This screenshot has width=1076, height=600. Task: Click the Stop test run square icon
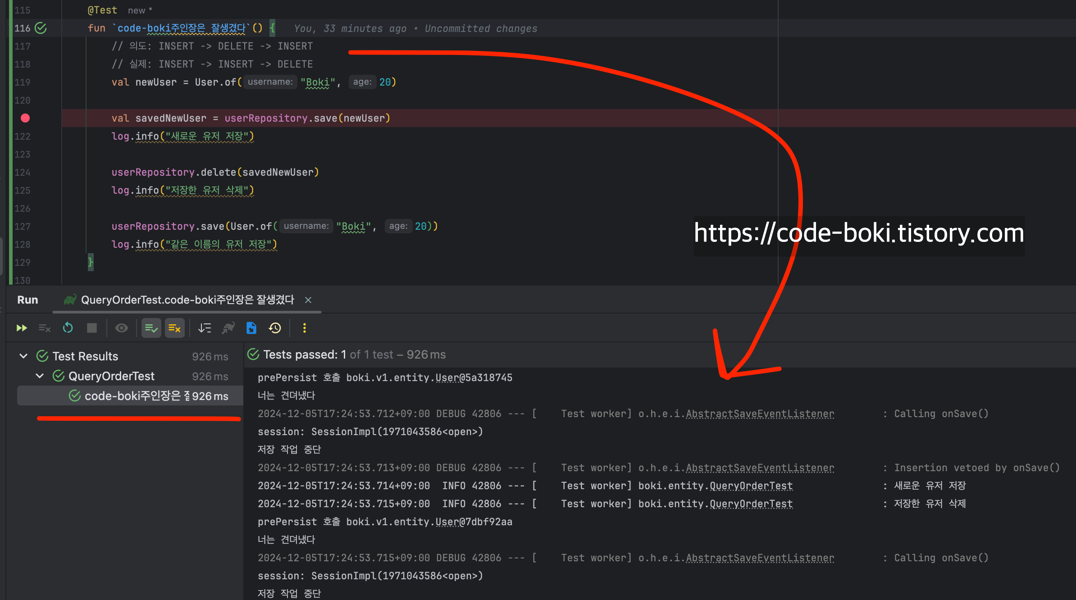92,328
